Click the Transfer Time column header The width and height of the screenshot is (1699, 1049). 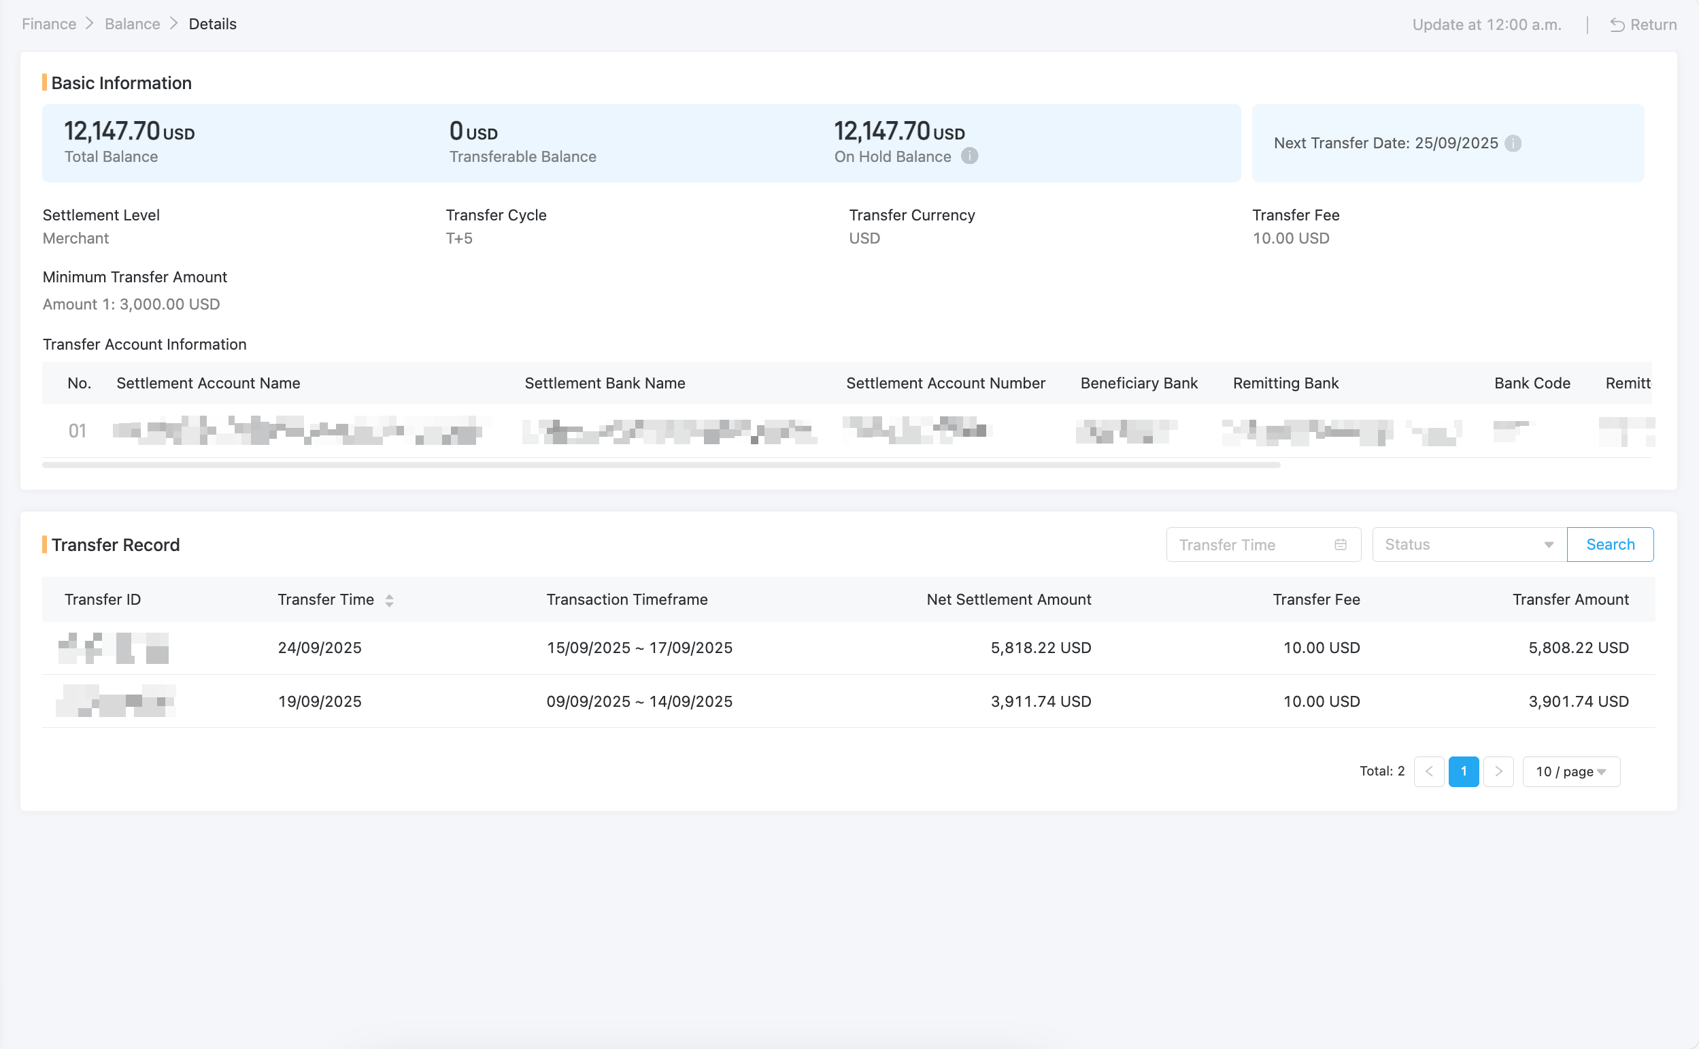tap(325, 599)
